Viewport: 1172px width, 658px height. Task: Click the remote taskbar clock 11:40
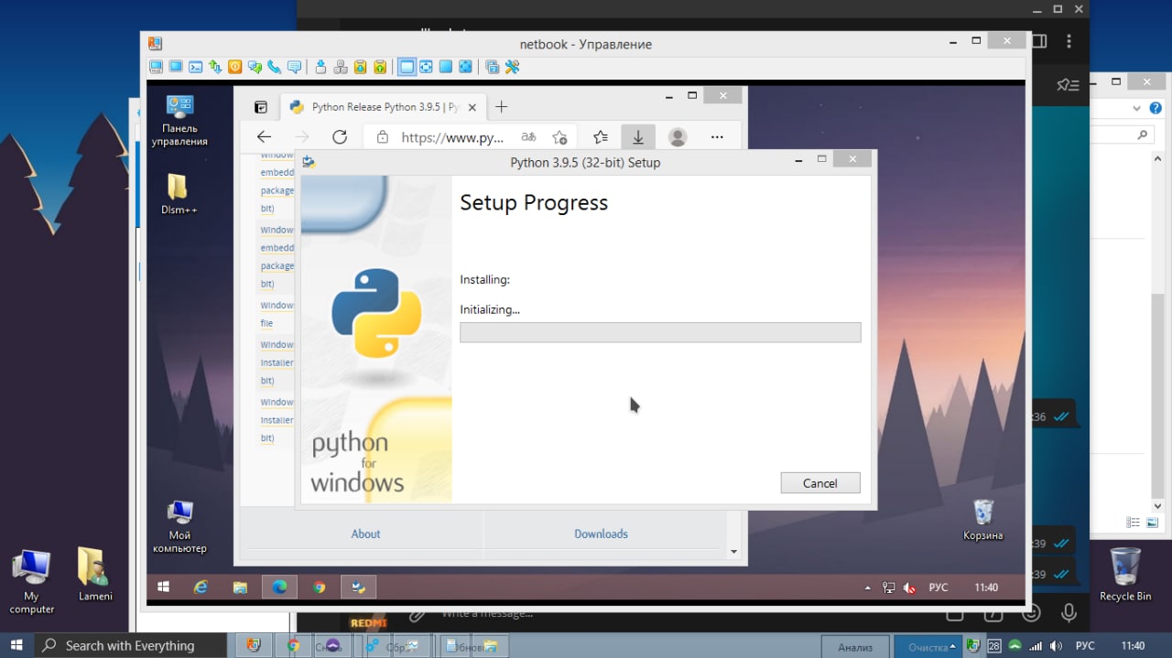[x=986, y=588]
